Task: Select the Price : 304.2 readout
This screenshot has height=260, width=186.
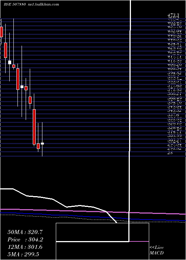Action: click(x=25, y=240)
